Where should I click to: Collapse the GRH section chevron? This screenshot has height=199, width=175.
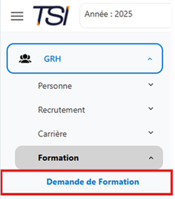click(150, 59)
